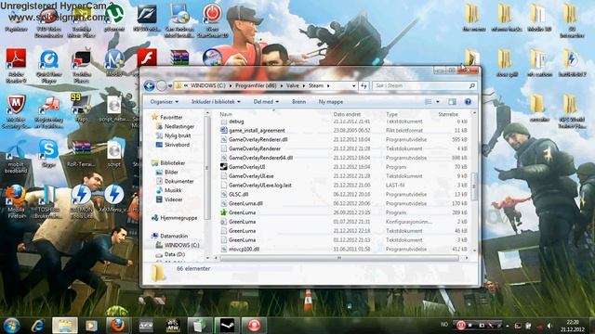The height and width of the screenshot is (334, 595).
Task: Open Windows Media Player from the taskbar
Action: coord(91,326)
